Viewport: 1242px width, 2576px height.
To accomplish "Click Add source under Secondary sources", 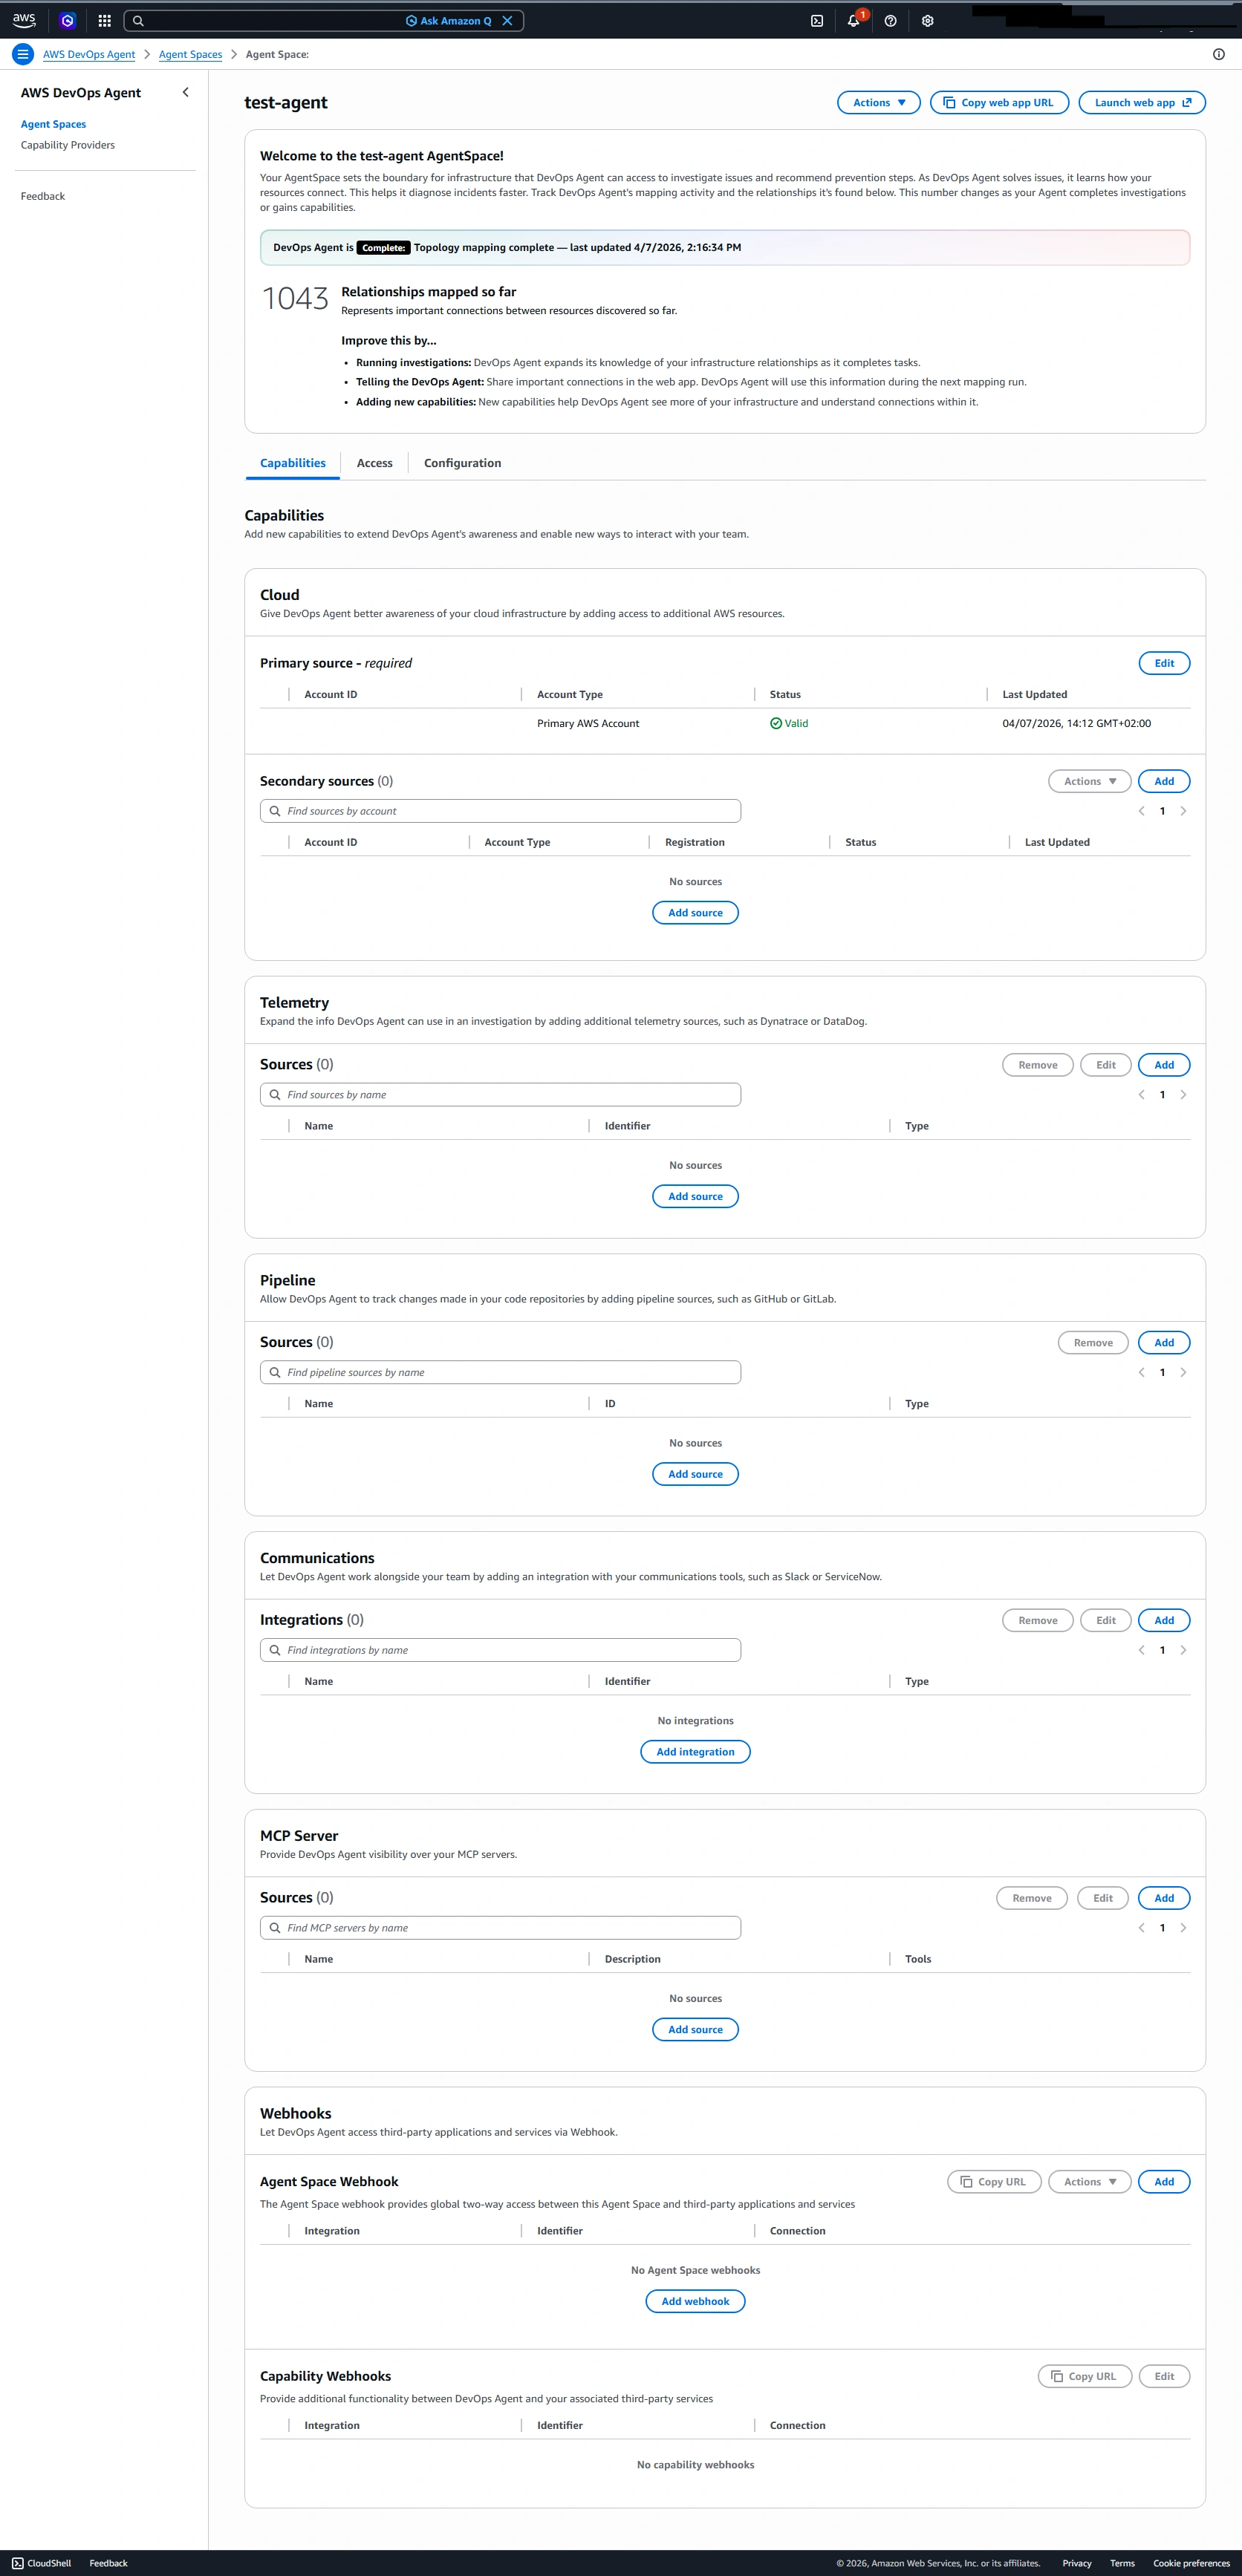I will pos(695,913).
